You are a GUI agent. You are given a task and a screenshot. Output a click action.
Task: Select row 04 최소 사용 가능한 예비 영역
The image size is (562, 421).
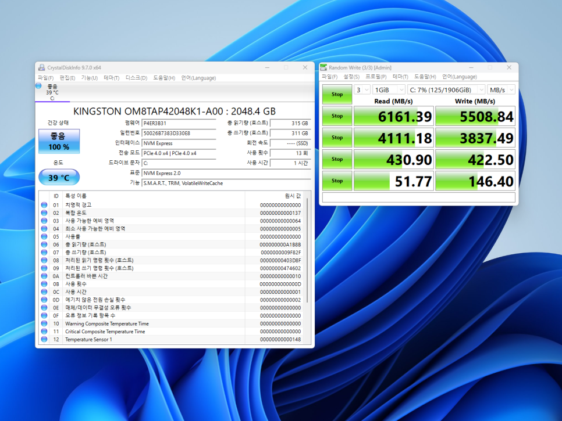(172, 229)
